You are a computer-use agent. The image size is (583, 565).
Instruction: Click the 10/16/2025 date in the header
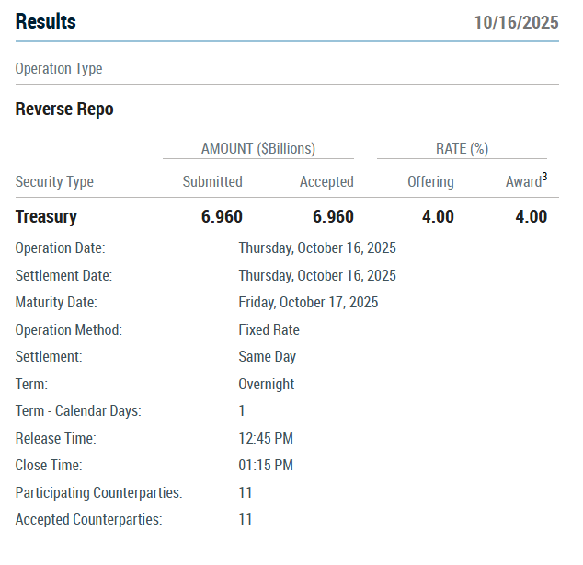click(516, 23)
